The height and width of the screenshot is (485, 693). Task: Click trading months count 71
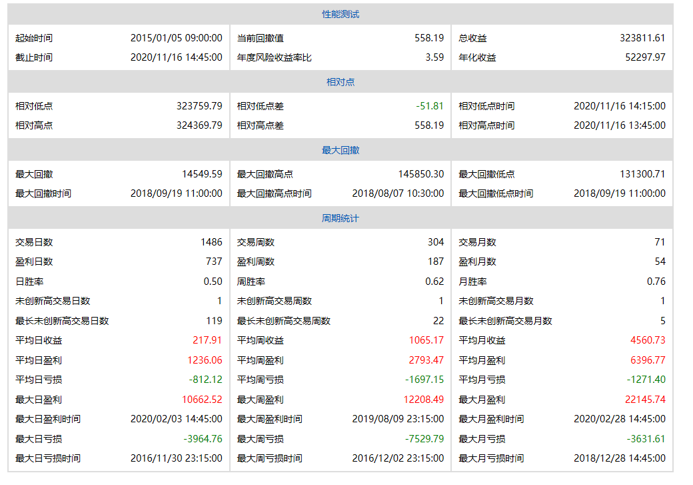[660, 243]
